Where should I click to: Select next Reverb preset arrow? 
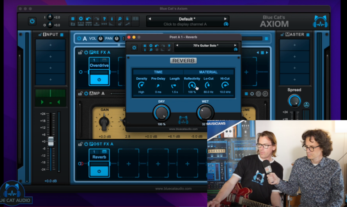(235, 45)
